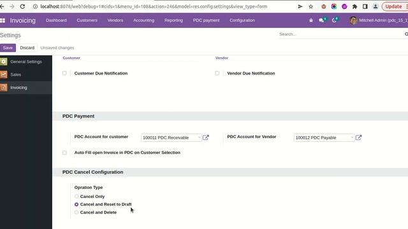Enable Vendor Due Notification checkbox
Image resolution: width=408 pixels, height=229 pixels.
coord(217,73)
